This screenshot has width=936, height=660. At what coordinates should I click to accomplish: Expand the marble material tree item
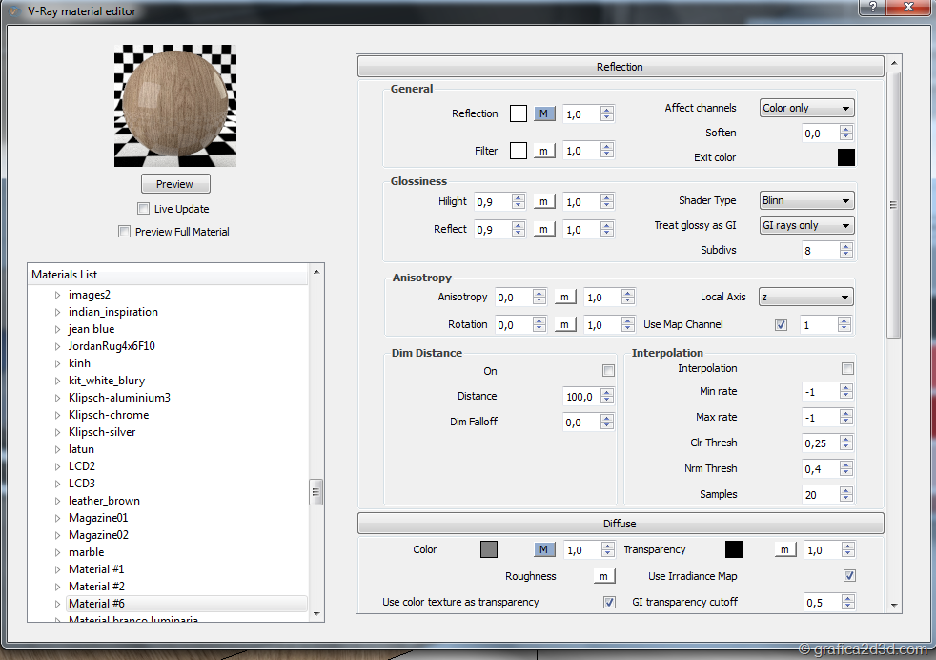coord(57,552)
